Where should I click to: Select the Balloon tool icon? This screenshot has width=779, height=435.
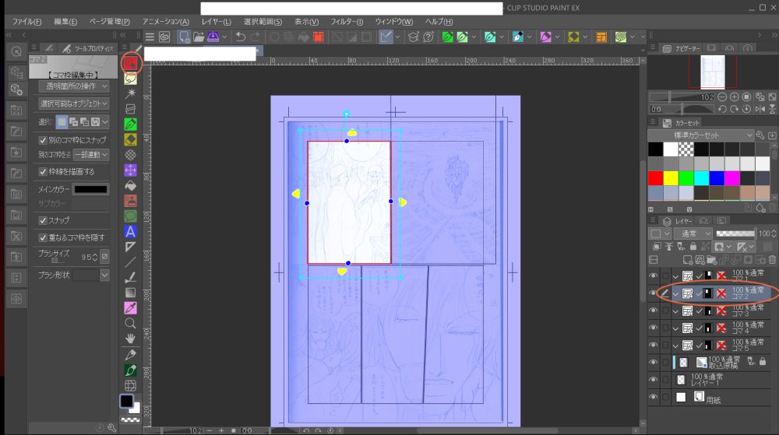click(x=130, y=216)
